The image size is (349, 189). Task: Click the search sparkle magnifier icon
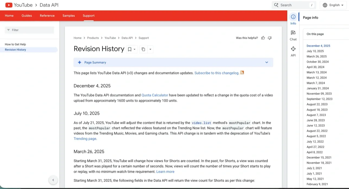coord(276,5)
